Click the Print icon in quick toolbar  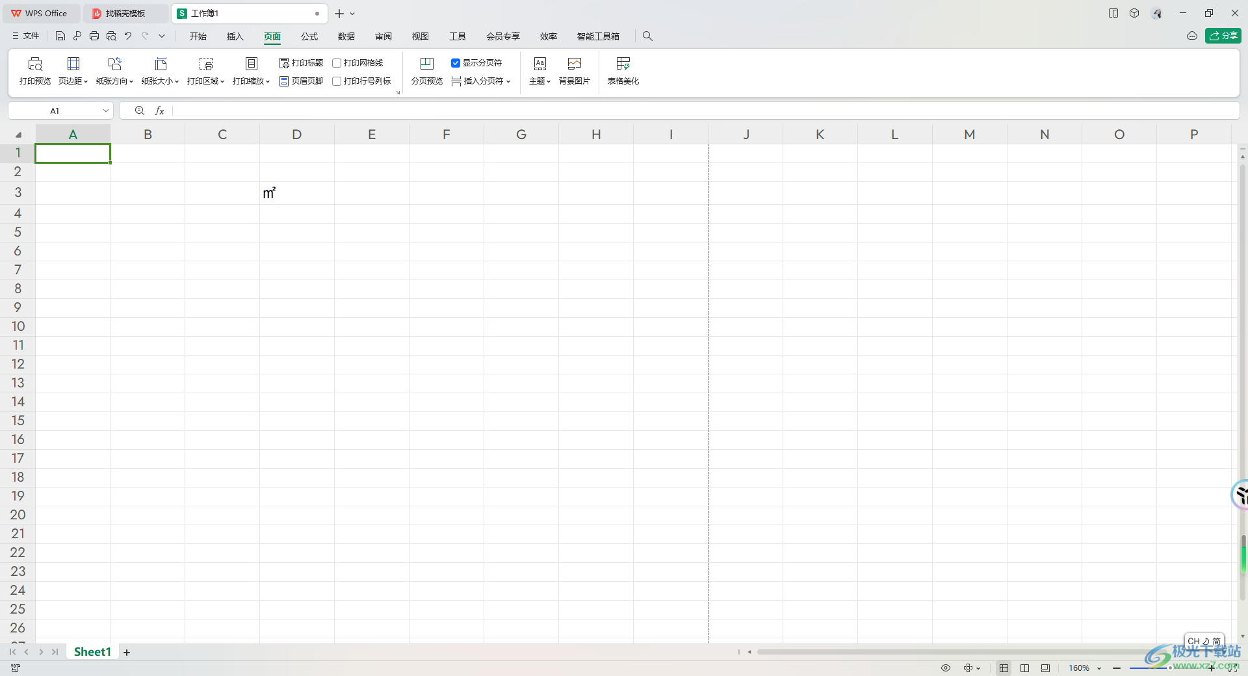94,36
